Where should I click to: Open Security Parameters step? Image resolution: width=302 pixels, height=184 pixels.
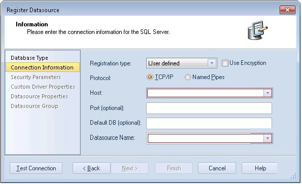[x=36, y=77]
